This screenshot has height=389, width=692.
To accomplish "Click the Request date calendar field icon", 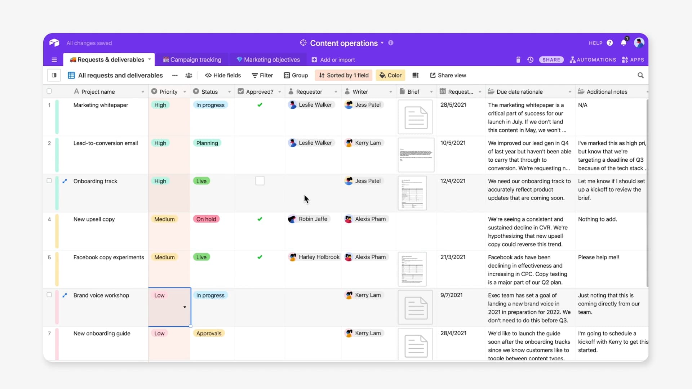I will [x=443, y=91].
